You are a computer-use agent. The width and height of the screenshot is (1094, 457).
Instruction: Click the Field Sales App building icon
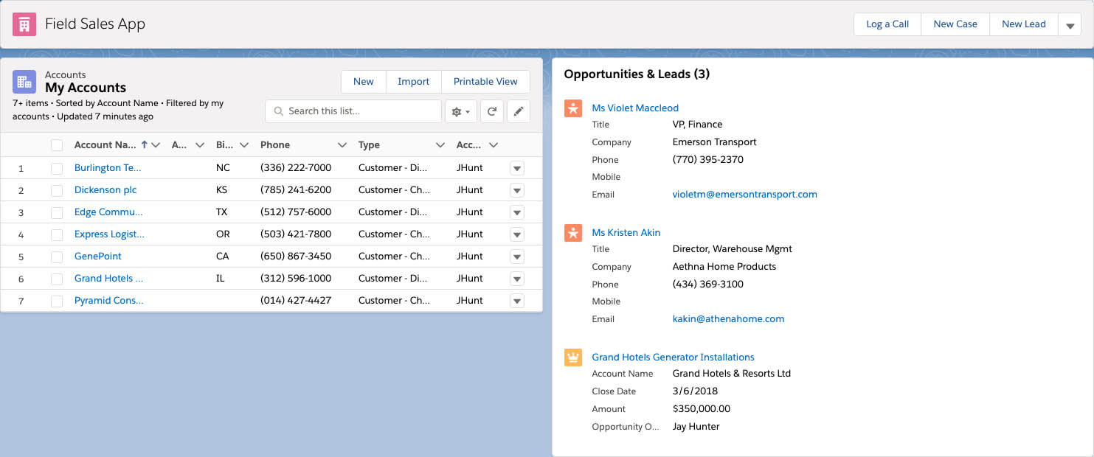click(x=24, y=24)
